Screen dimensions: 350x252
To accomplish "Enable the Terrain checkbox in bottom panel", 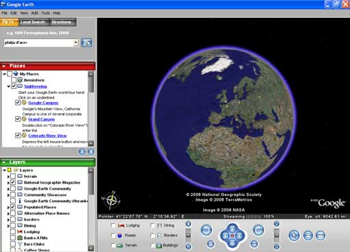I will (x=113, y=245).
